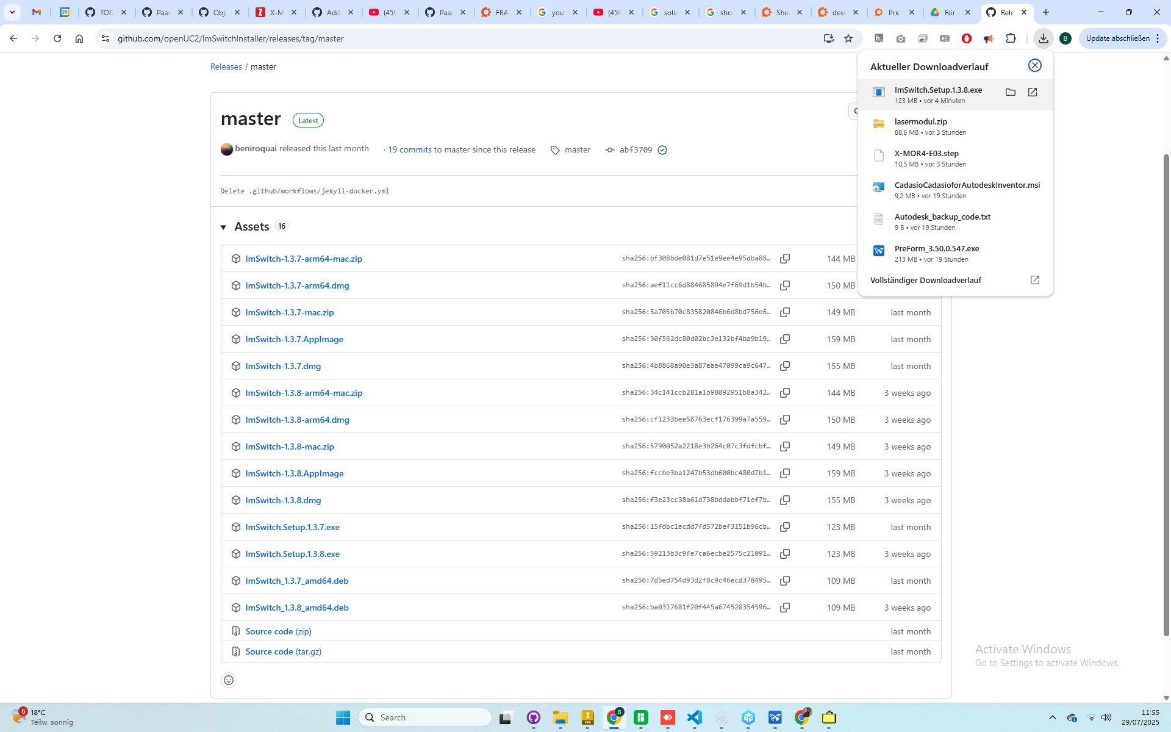Image resolution: width=1171 pixels, height=732 pixels.
Task: Download ImSwitch.Setup.1.3.8.exe asset
Action: [x=292, y=554]
